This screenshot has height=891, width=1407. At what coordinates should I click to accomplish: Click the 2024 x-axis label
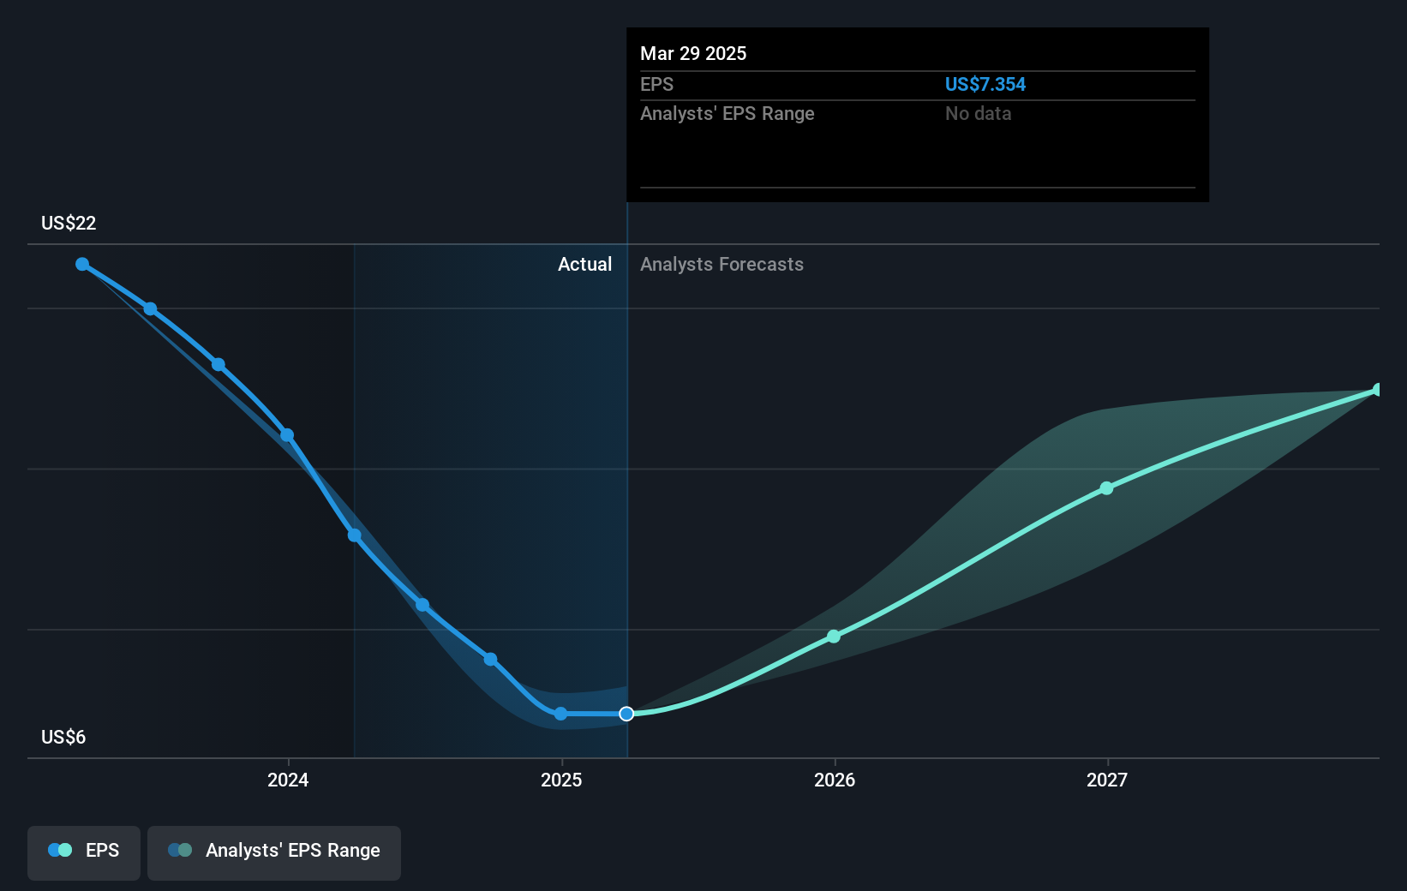coord(288,780)
